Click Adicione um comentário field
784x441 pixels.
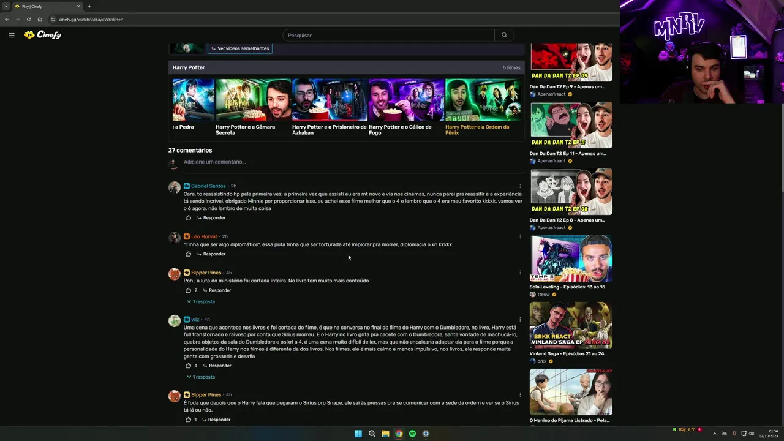(x=354, y=162)
